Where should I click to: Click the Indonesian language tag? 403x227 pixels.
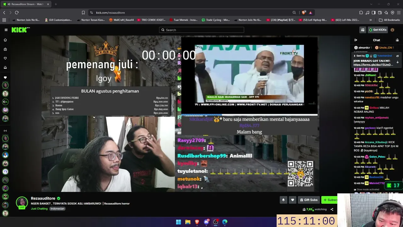[x=57, y=209]
